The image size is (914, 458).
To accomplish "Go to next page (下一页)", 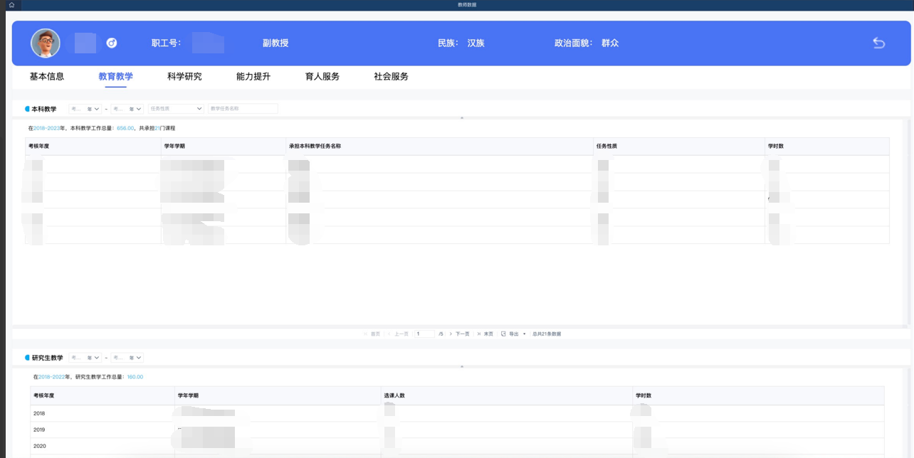I will point(460,334).
